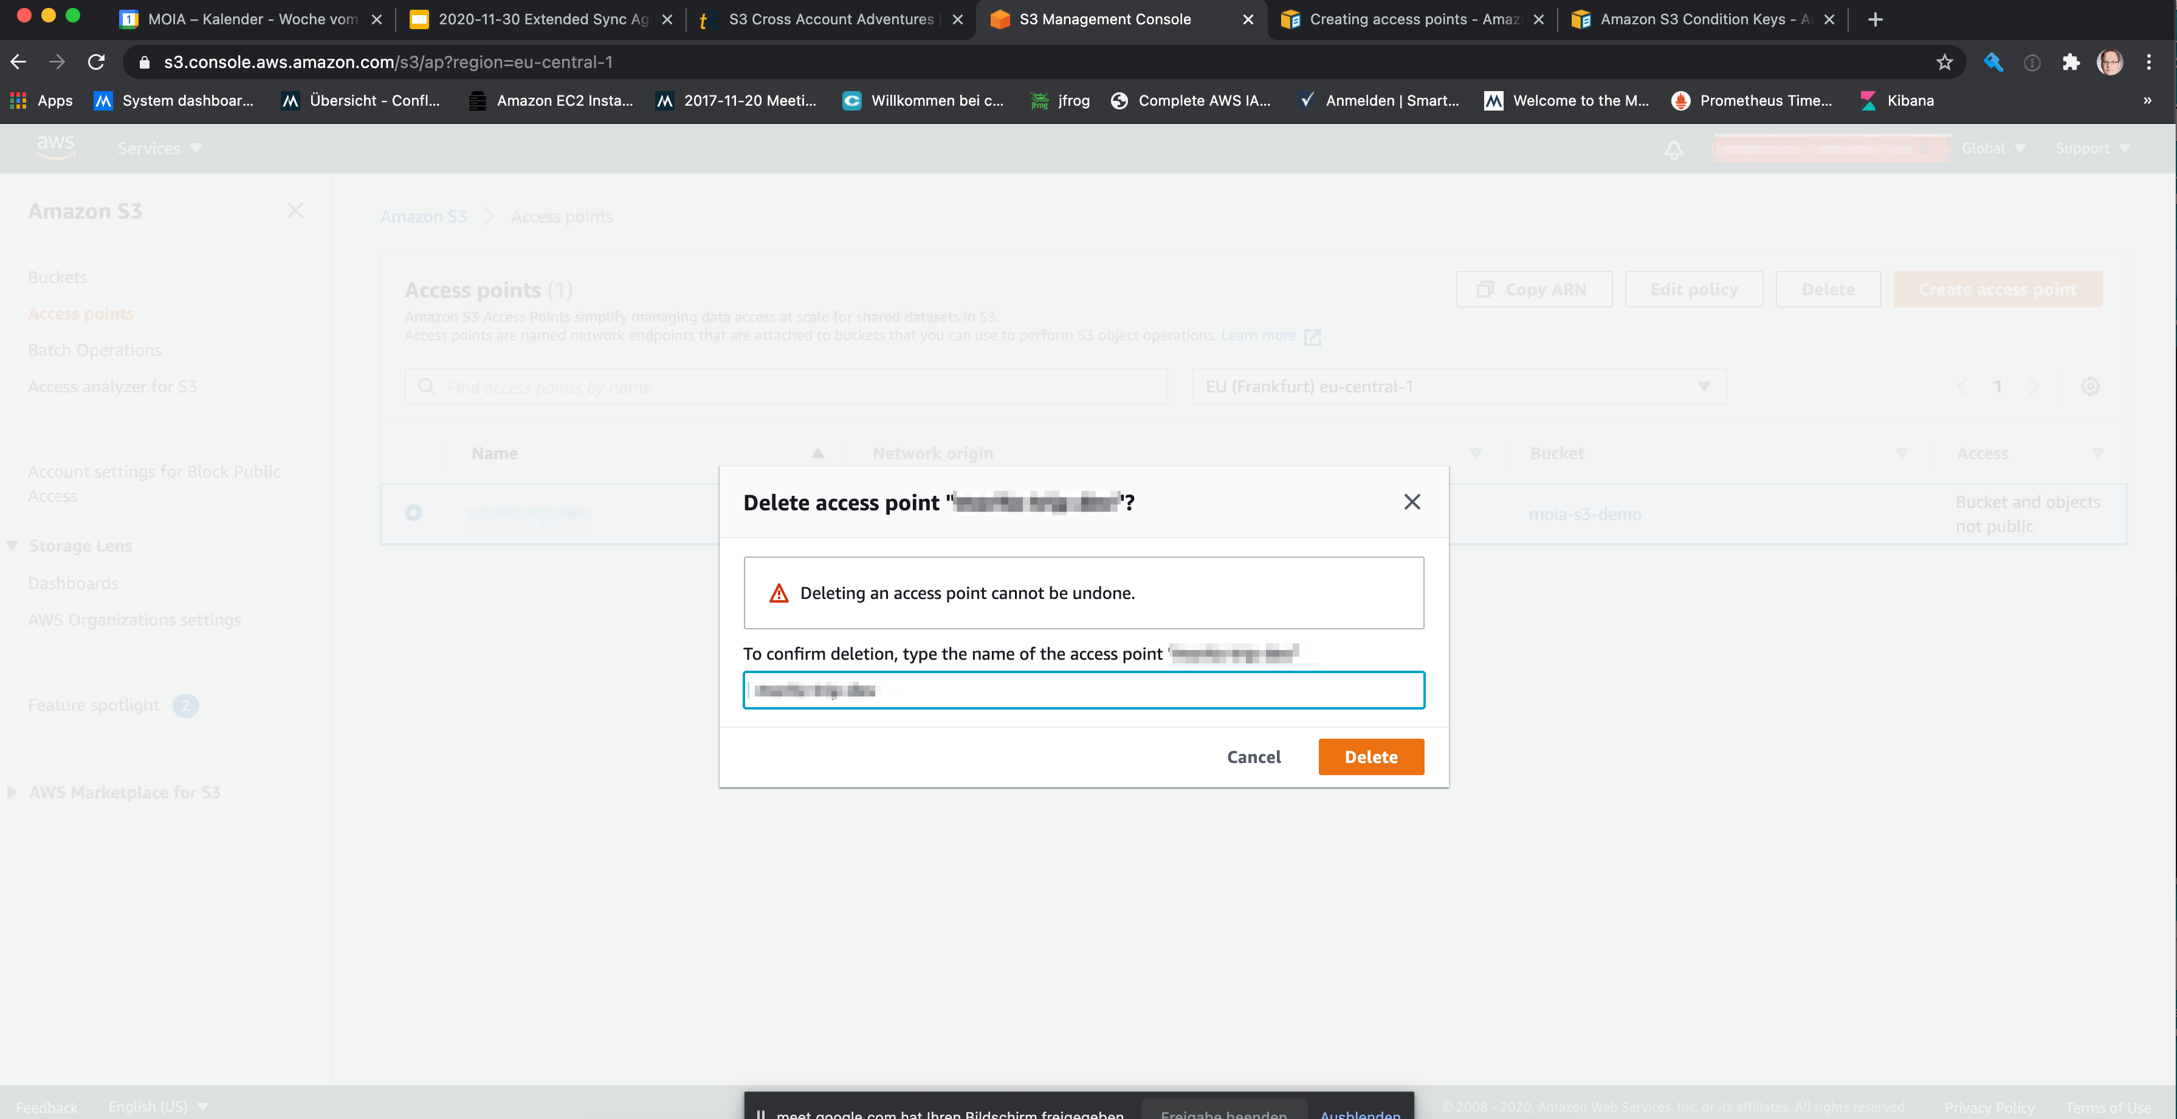
Task: Expand AWS Marketplace for S3 section
Action: (12, 792)
